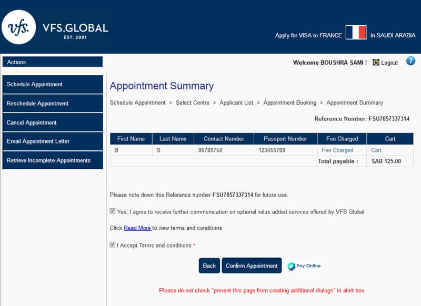The width and height of the screenshot is (421, 306).
Task: Toggle the I Accept Terms and conditions checkbox
Action: pos(113,245)
